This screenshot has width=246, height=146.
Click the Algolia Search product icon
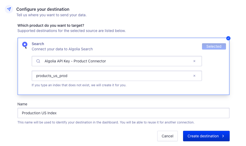[x=25, y=45]
